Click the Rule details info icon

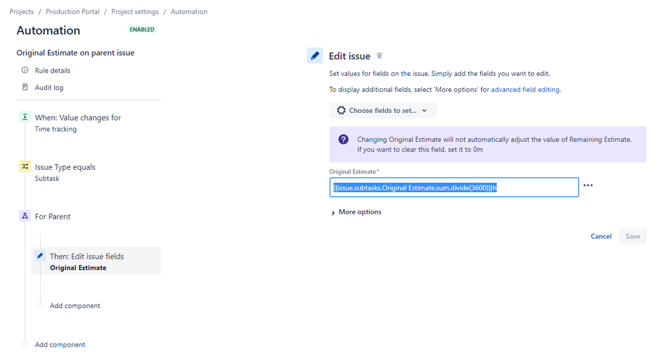[25, 70]
